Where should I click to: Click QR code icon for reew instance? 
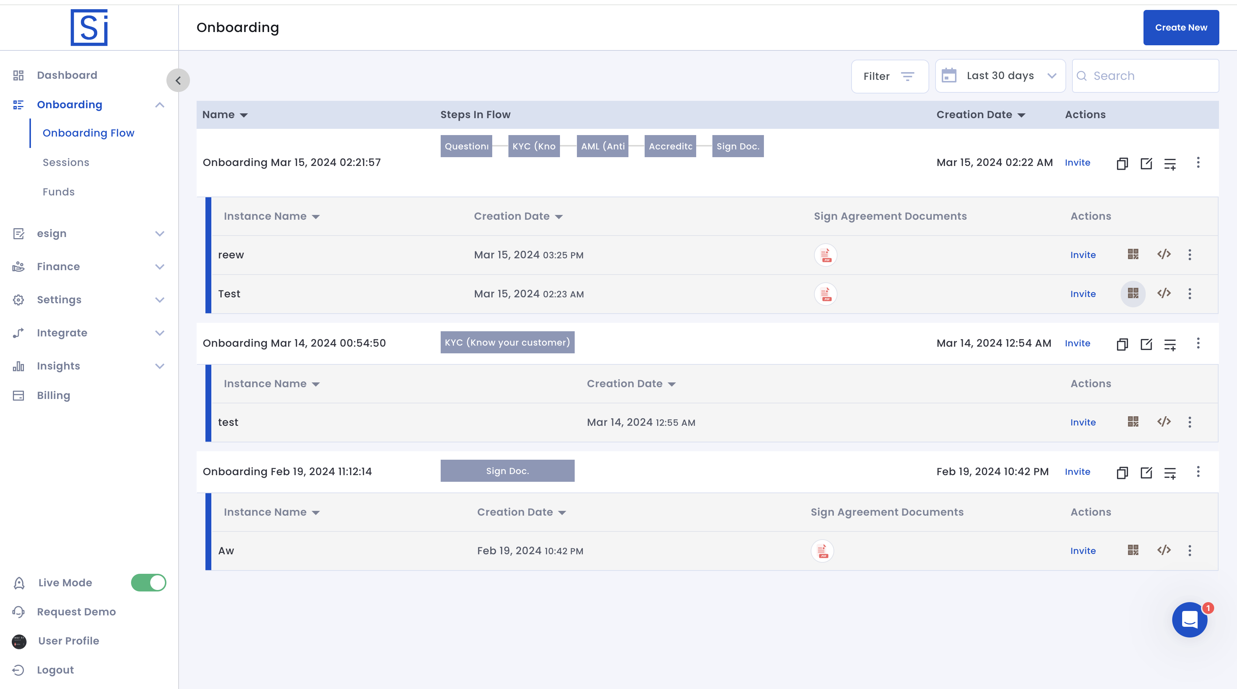[1133, 254]
